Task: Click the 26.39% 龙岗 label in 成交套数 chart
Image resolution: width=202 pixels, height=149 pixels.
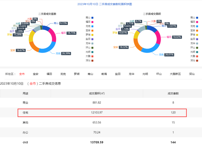Action: click(66, 54)
